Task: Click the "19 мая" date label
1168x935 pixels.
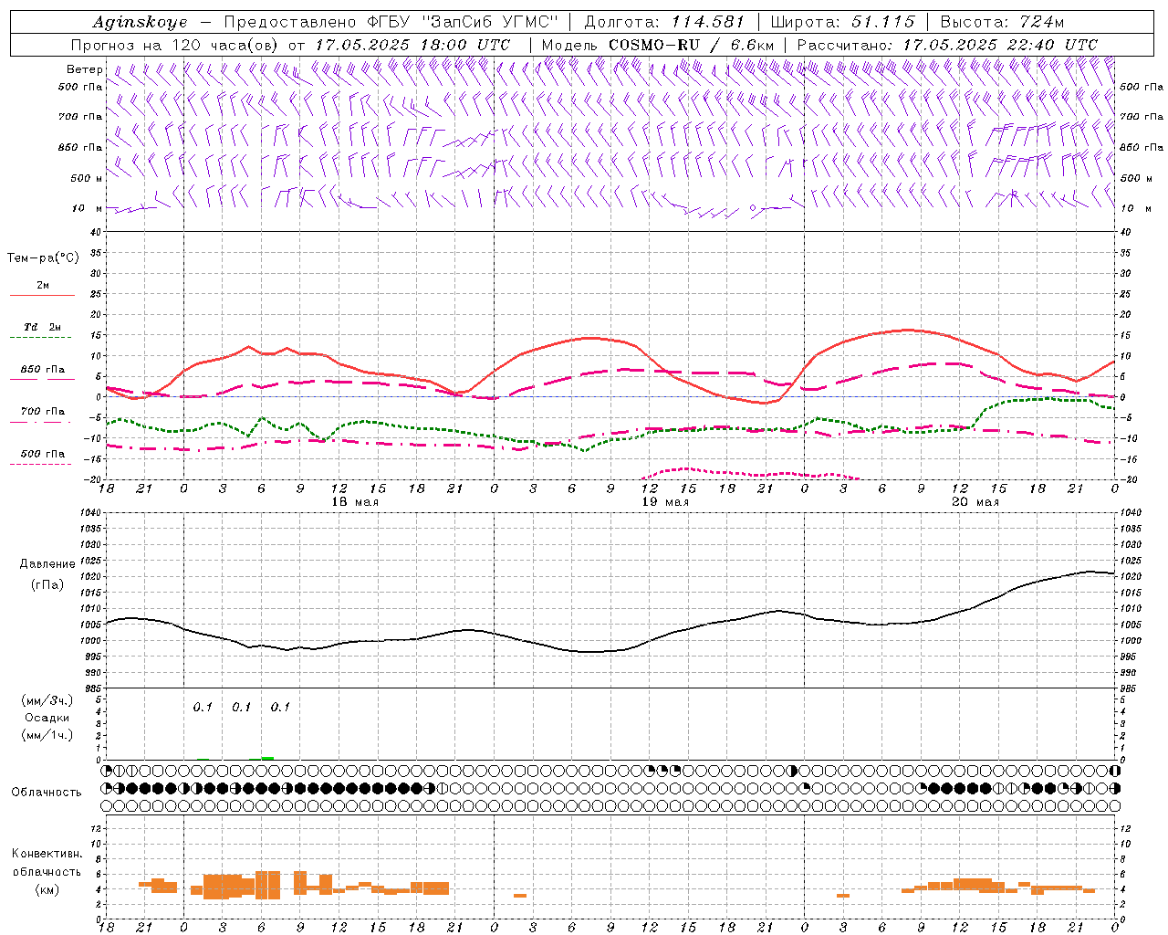Action: 665,501
